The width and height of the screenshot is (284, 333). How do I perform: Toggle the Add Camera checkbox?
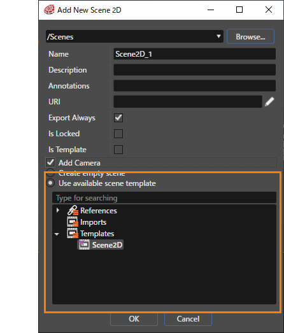(x=50, y=162)
